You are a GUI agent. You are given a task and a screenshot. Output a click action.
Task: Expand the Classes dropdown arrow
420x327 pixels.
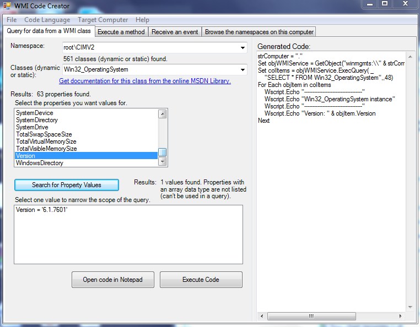pos(243,69)
